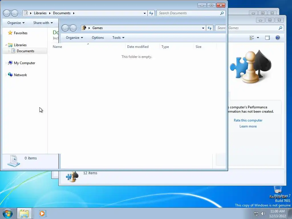This screenshot has width=292, height=219.
Task: Sort by Name column header
Action: [88, 46]
